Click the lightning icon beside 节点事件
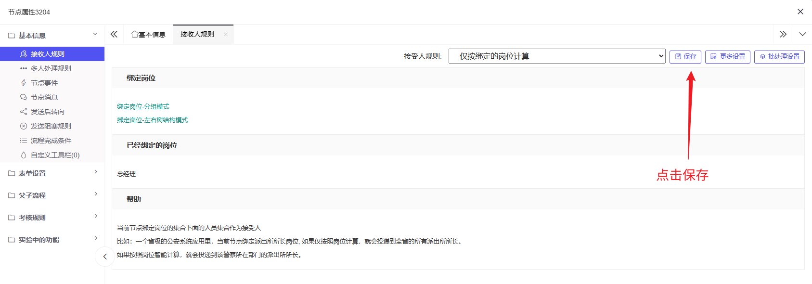The image size is (812, 284). pos(24,83)
